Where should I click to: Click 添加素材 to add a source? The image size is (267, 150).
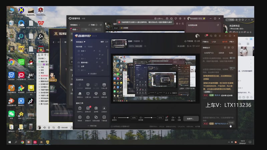point(92,74)
